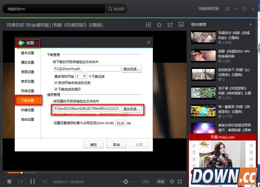This screenshot has height=187, width=260.
Task: Click 更改目录 next to download folder
Action: pos(132,69)
